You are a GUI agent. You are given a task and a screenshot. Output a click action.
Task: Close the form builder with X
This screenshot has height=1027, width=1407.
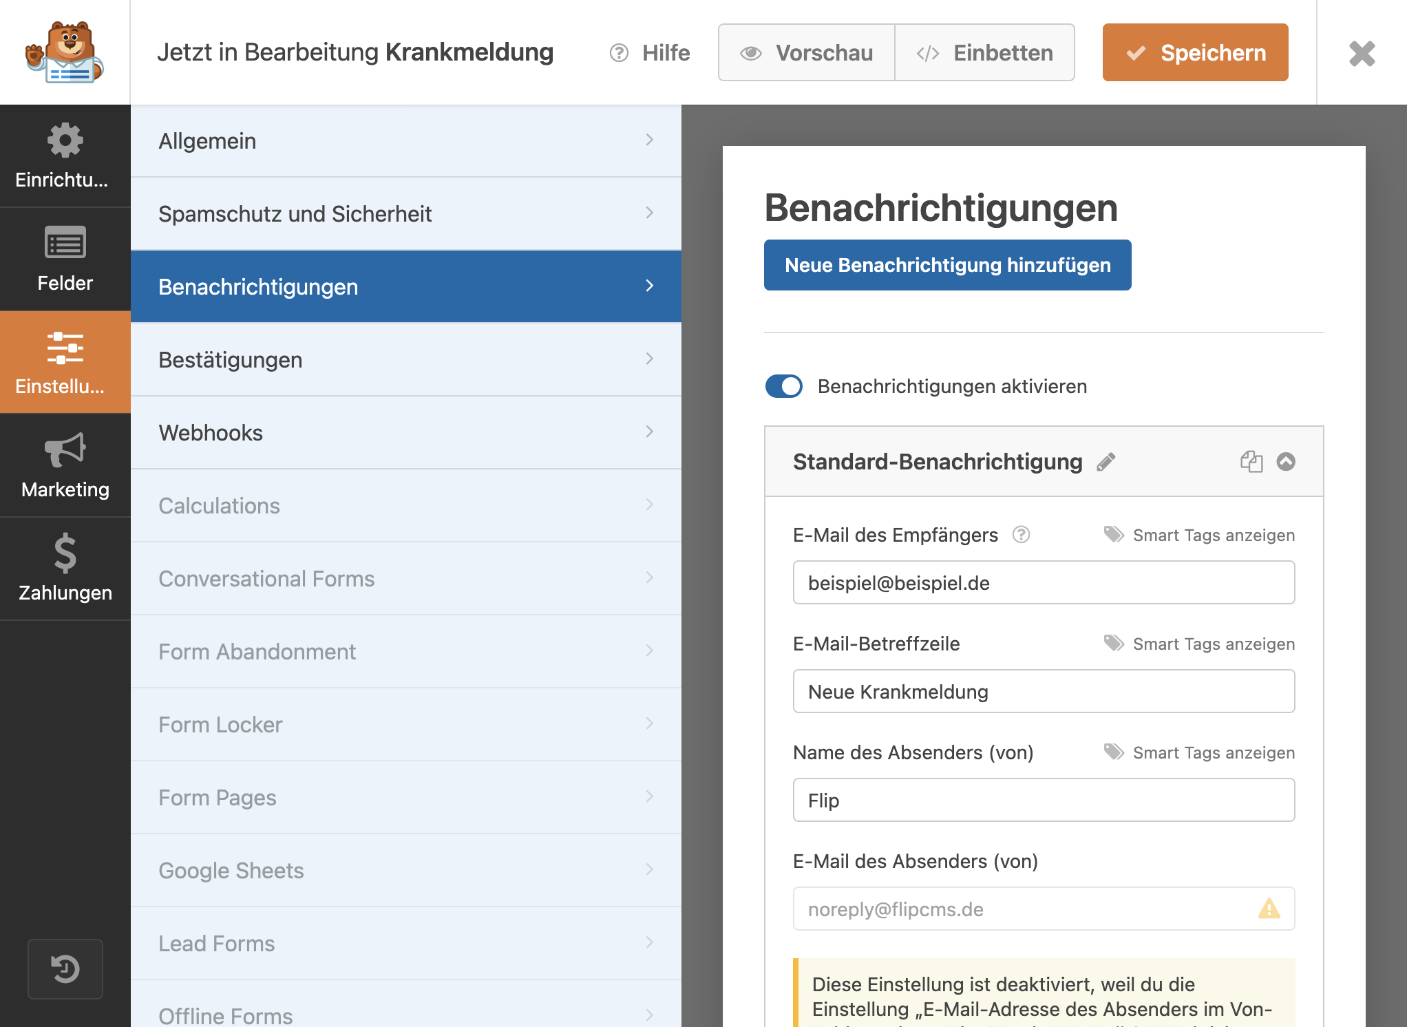click(x=1362, y=53)
